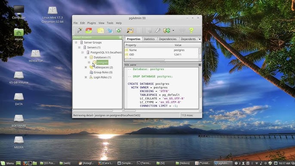This screenshot has width=295, height=166.
Task: Expand the postgres database node
Action: click(x=89, y=62)
